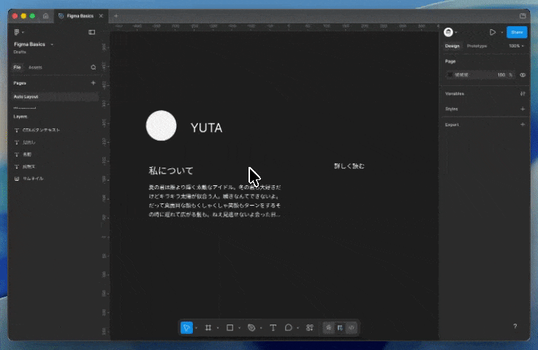
Task: Switch to the Assets tab
Action: pos(35,67)
